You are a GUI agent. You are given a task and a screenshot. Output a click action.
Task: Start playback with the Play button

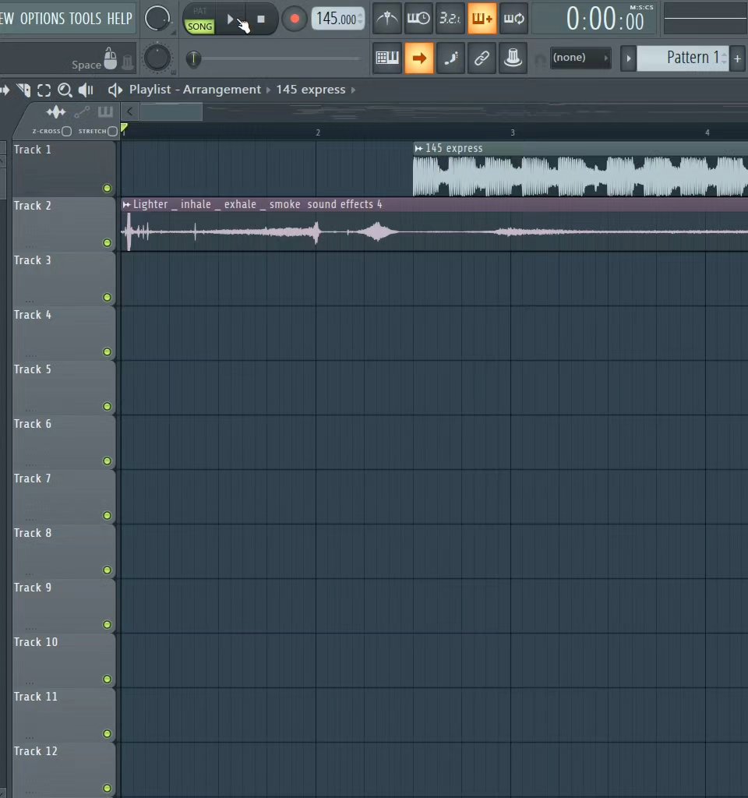pyautogui.click(x=230, y=19)
